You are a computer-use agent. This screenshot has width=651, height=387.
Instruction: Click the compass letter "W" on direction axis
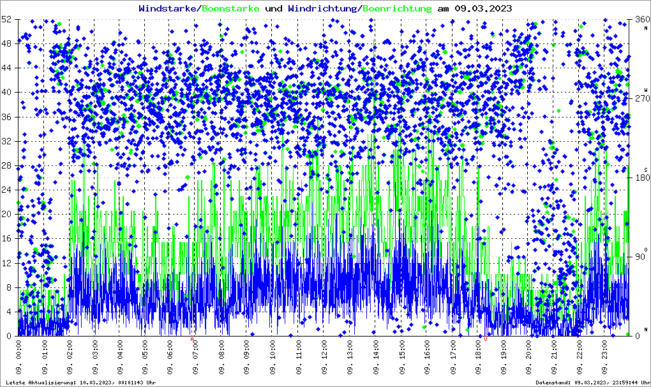pos(646,89)
